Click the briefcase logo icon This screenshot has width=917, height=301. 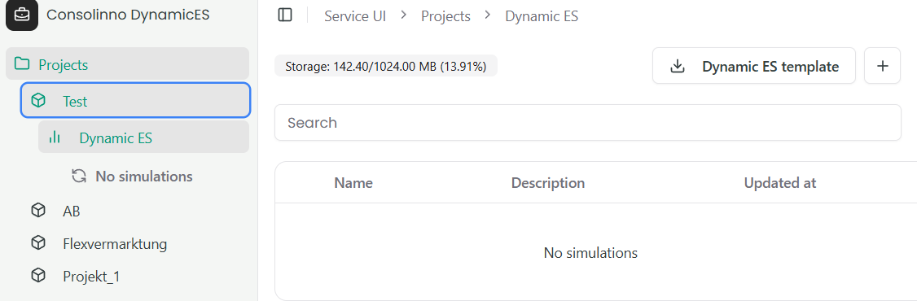point(22,15)
